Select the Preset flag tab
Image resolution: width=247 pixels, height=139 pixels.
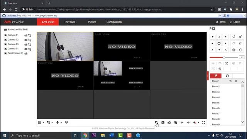(216, 76)
